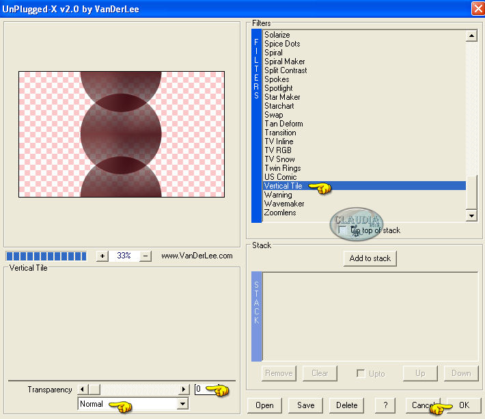The height and width of the screenshot is (419, 485).
Task: Confirm with the OK button
Action: pos(464,405)
